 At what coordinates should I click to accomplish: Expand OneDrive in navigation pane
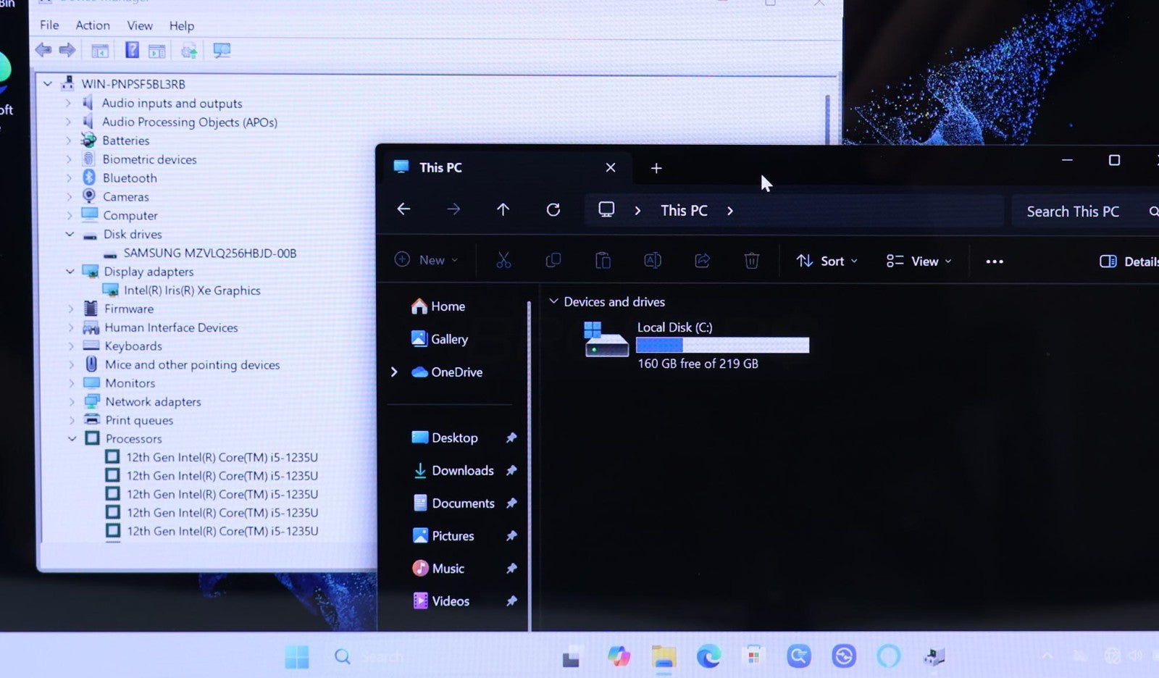pyautogui.click(x=394, y=372)
